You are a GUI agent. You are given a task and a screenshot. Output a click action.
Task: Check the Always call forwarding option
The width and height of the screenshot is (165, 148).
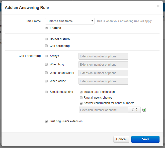(x=46, y=56)
